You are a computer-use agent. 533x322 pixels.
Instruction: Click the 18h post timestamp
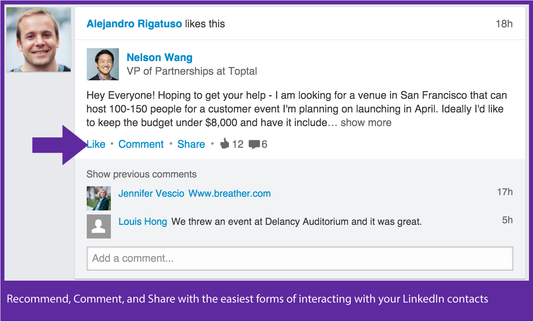(x=504, y=24)
